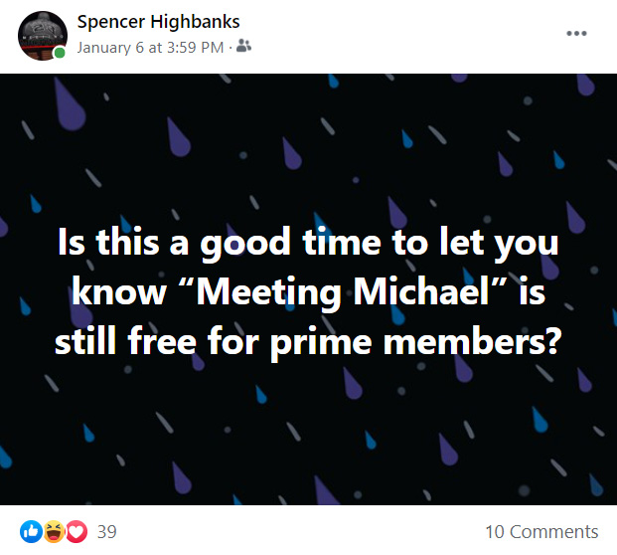The image size is (617, 555).
Task: Show who reacted via the 39 count
Action: (x=107, y=532)
